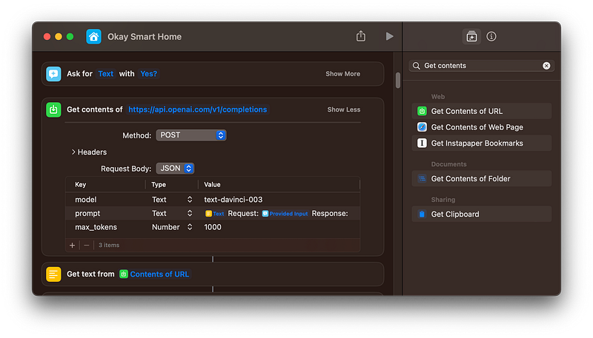Click the prompt key cell
The height and width of the screenshot is (338, 593).
[x=87, y=214]
